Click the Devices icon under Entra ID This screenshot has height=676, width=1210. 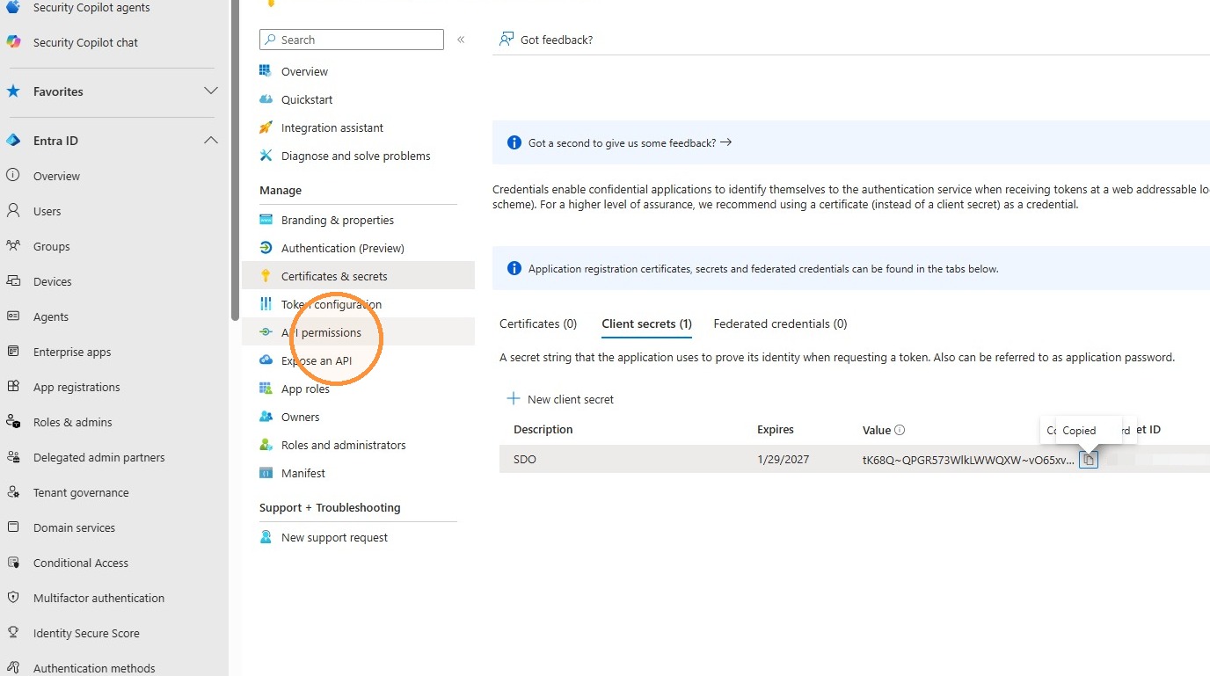click(x=13, y=281)
